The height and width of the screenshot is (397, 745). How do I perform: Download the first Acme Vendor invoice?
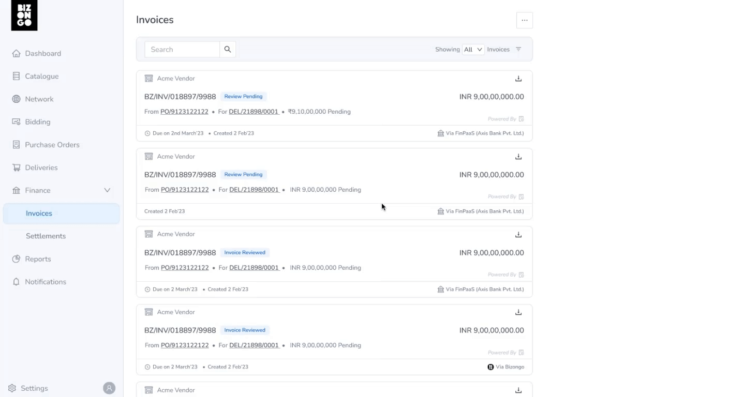coord(518,79)
